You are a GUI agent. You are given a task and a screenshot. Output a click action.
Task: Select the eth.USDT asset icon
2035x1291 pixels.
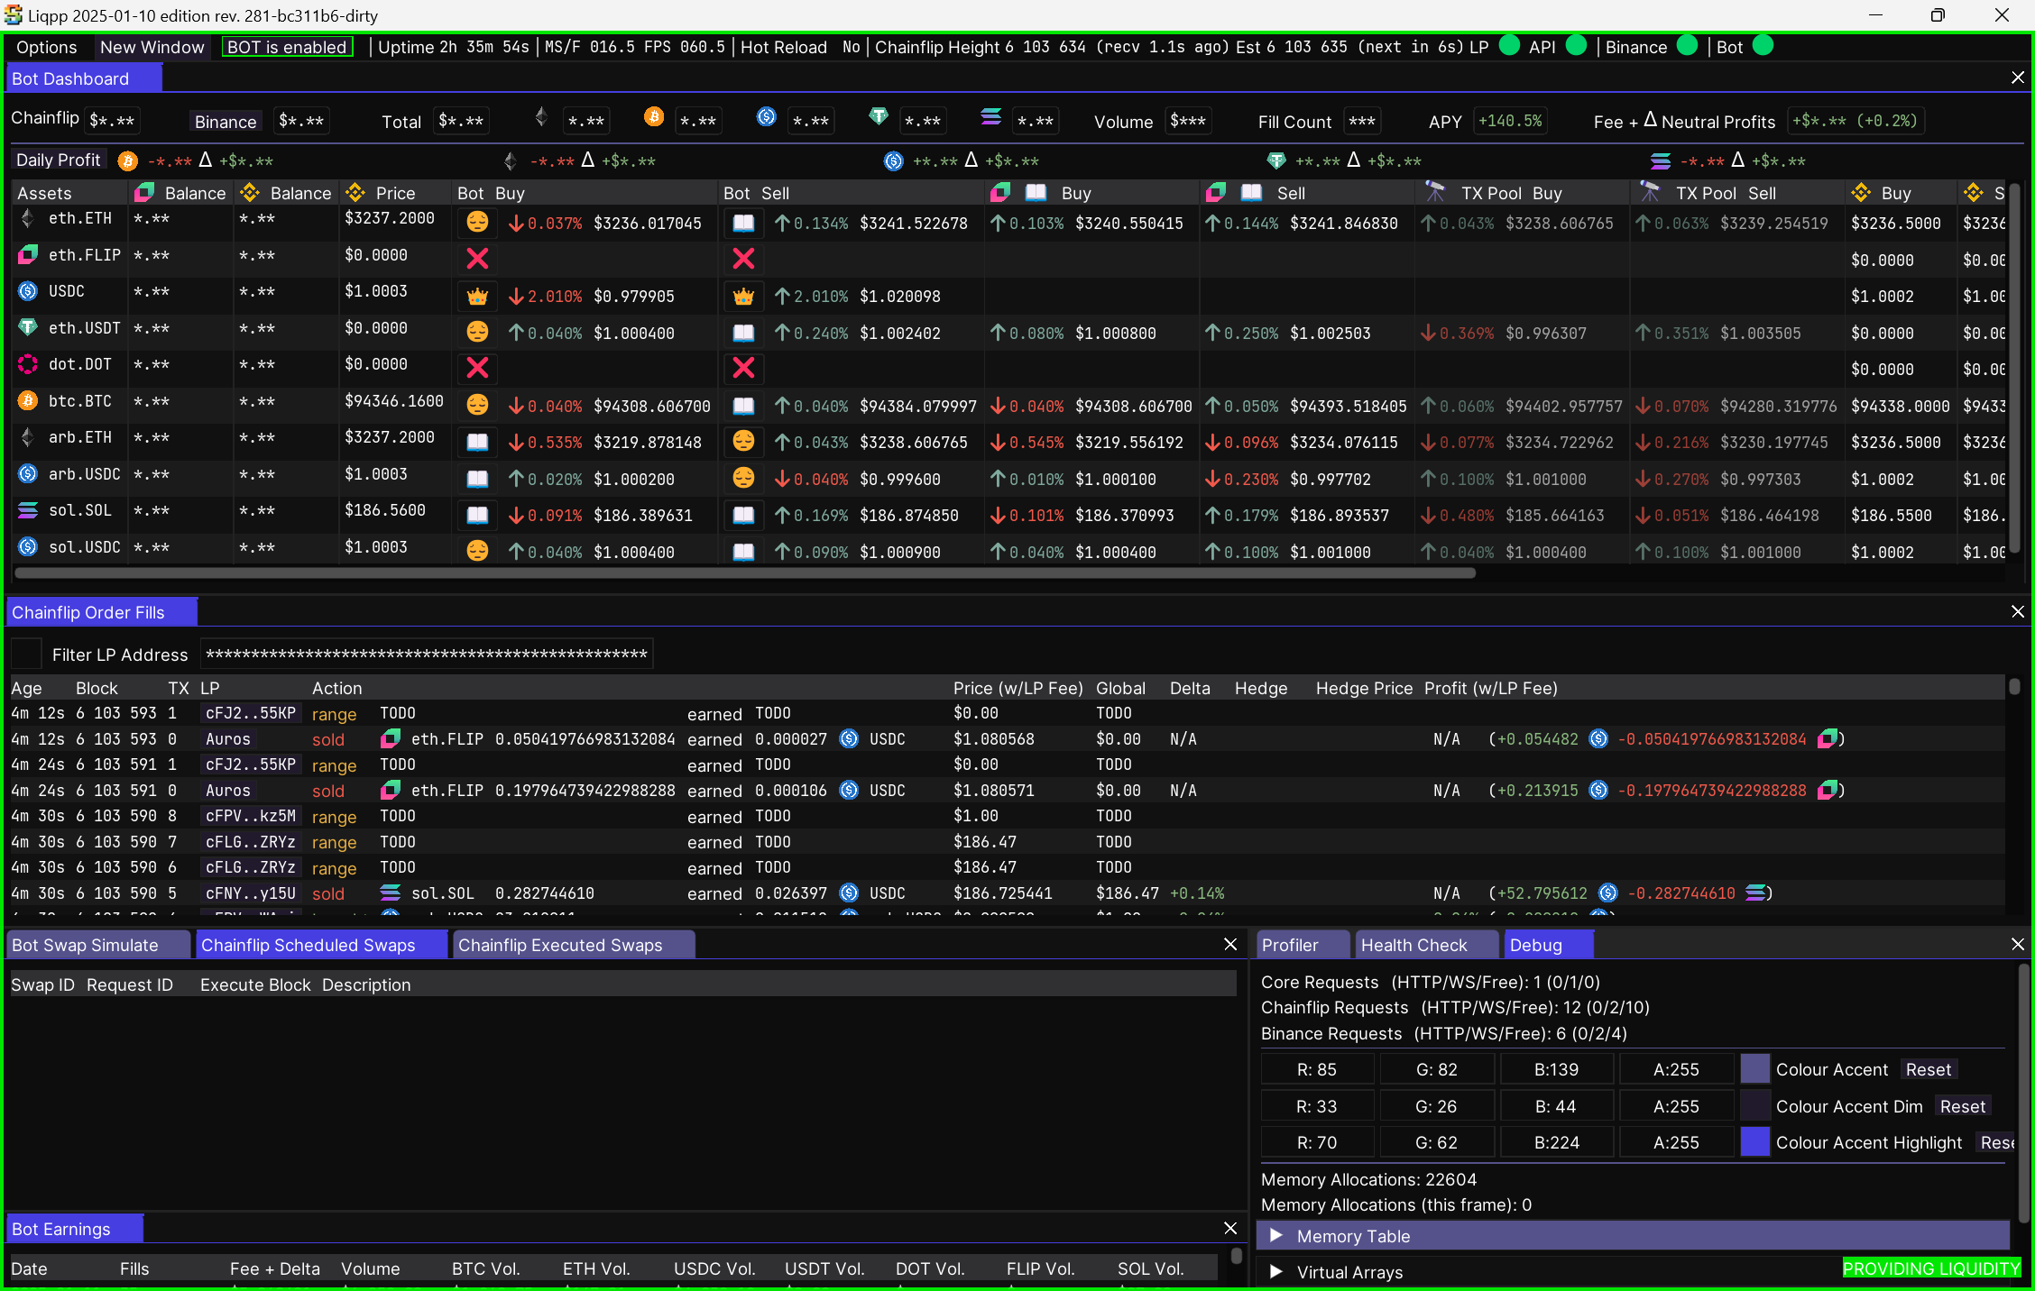click(x=28, y=328)
